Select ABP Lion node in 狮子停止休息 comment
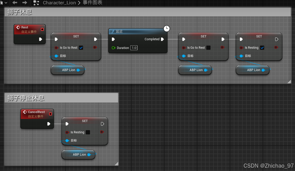This screenshot has height=171, width=295. [x=78, y=155]
